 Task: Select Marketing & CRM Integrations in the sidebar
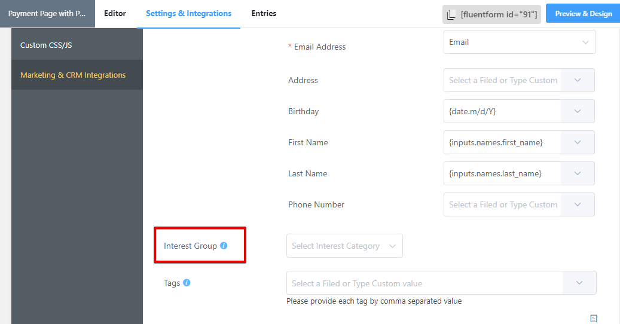[73, 75]
